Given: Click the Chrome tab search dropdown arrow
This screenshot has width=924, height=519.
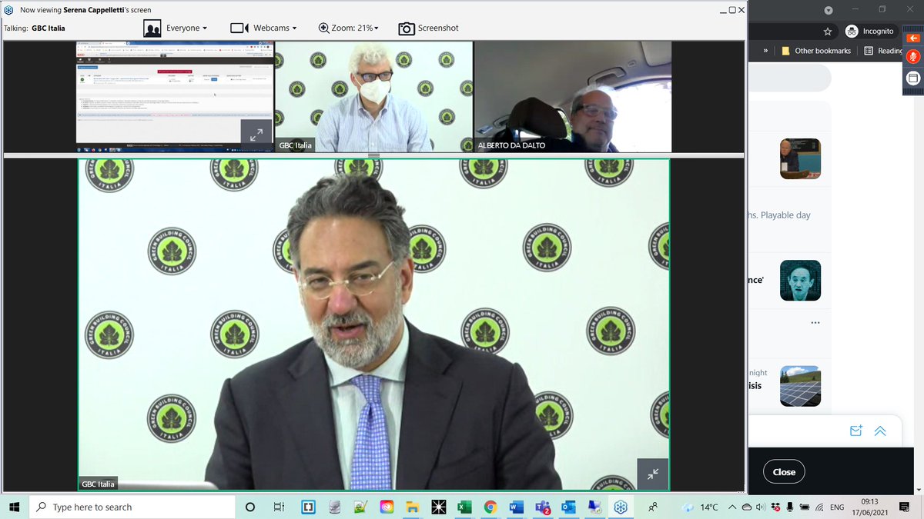Looking at the screenshot, I should pos(828,10).
